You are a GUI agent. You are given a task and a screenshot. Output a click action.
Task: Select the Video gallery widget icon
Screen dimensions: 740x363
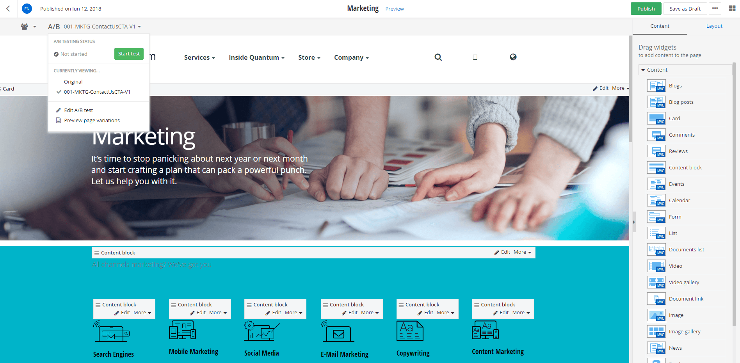click(656, 282)
